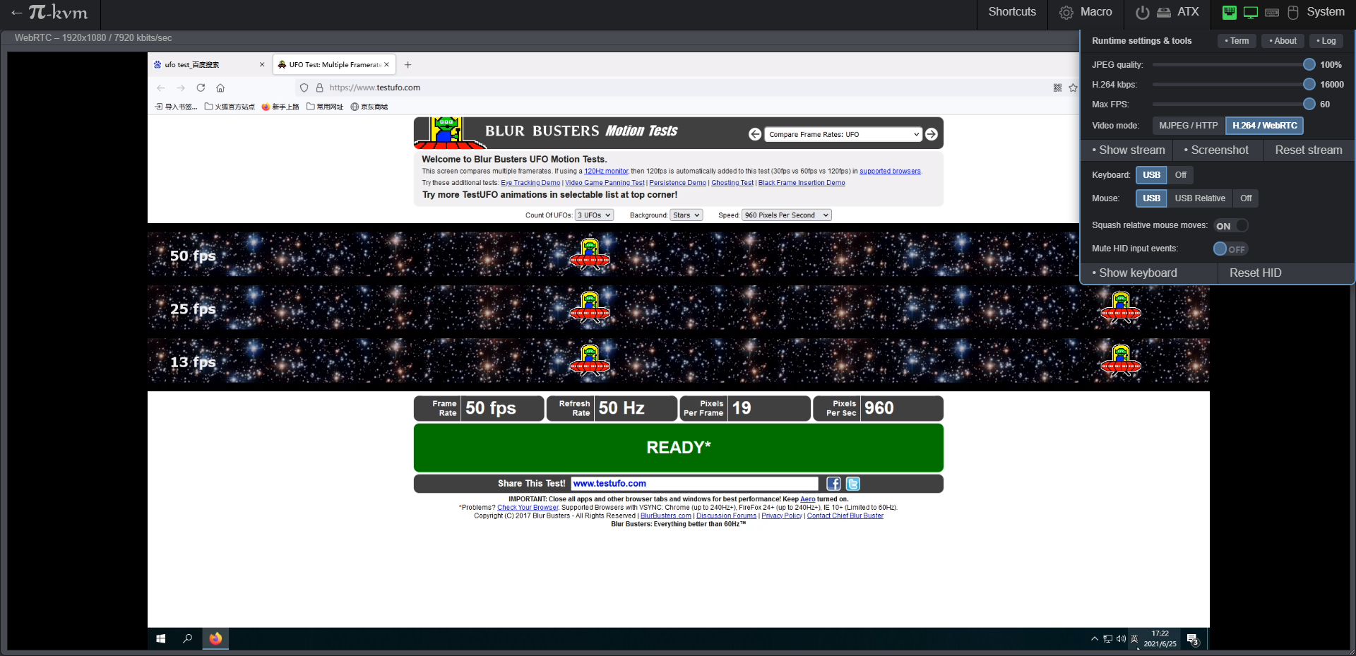The width and height of the screenshot is (1356, 656).
Task: Open the Log window
Action: pos(1326,41)
